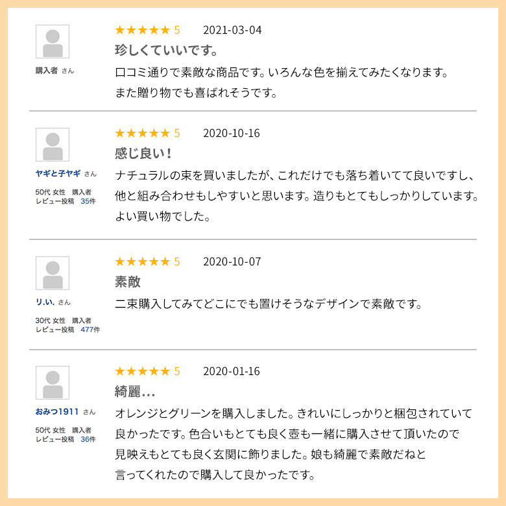Screen dimensions: 506x506
Task: Click review title 素敵
Action: click(x=128, y=282)
